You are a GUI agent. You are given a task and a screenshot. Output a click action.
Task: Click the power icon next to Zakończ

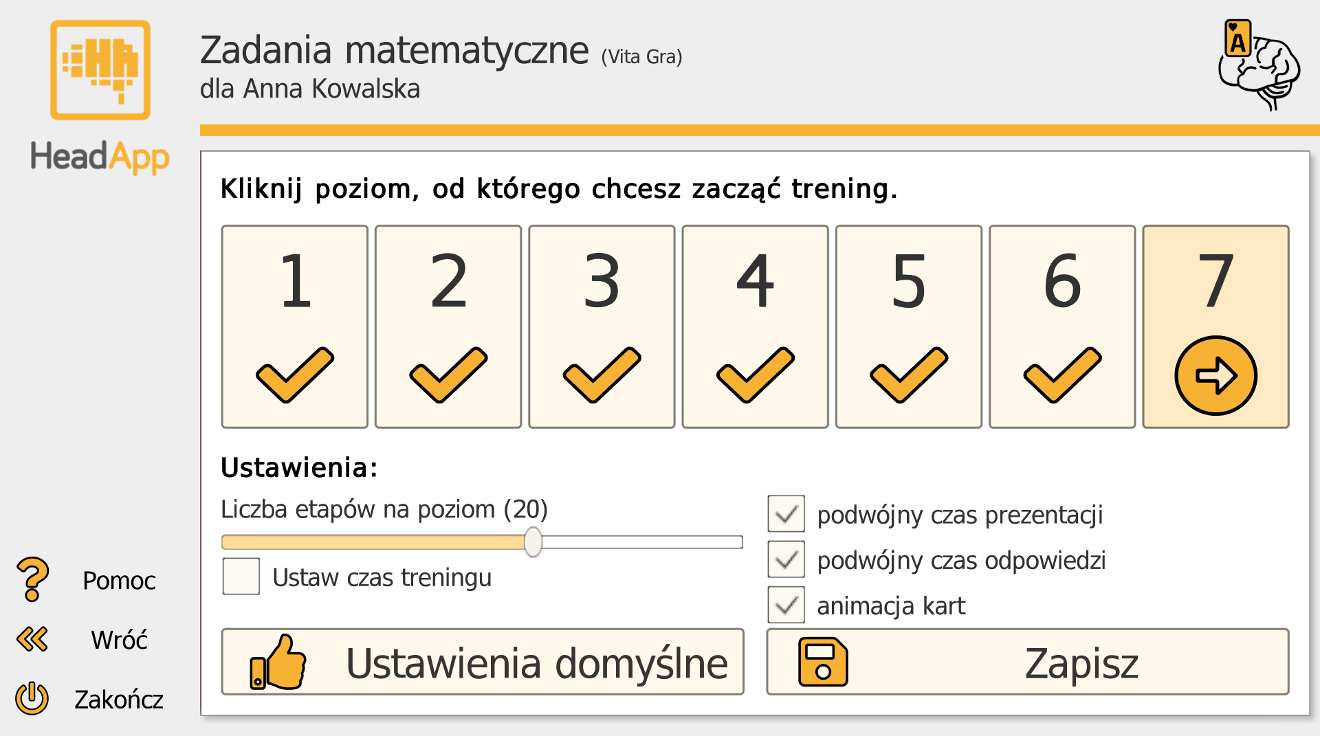click(32, 699)
